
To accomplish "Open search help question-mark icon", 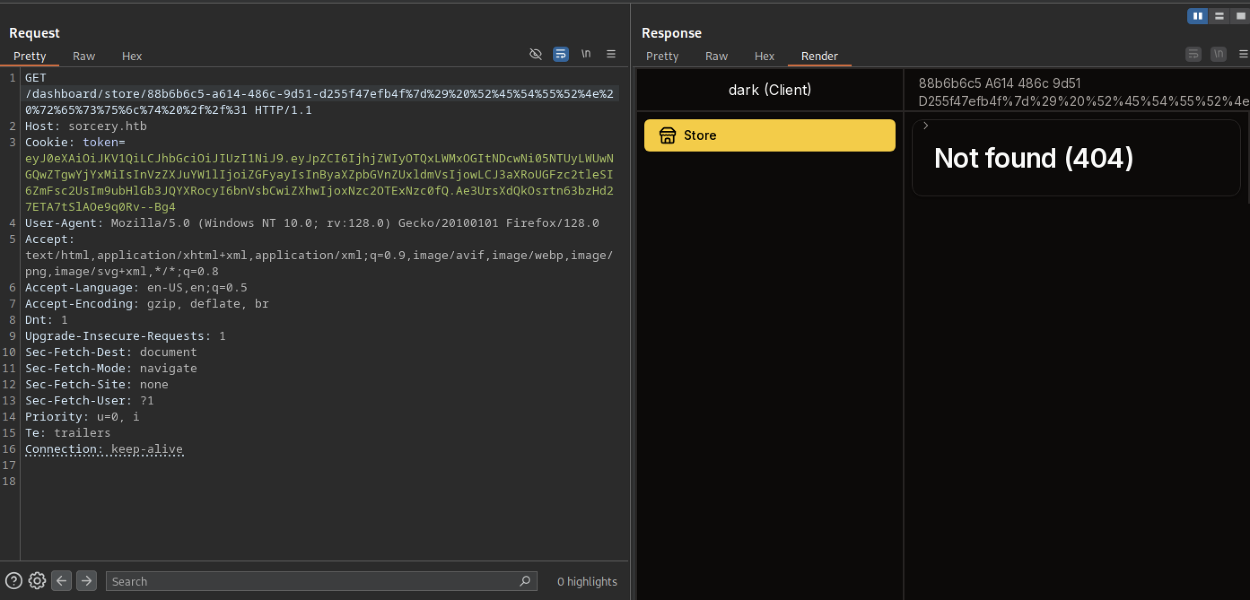I will click(14, 581).
